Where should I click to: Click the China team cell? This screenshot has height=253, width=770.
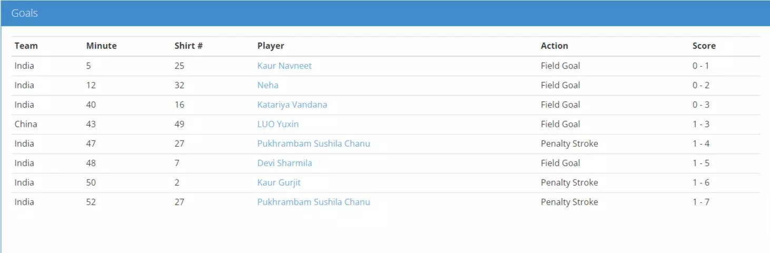[26, 124]
